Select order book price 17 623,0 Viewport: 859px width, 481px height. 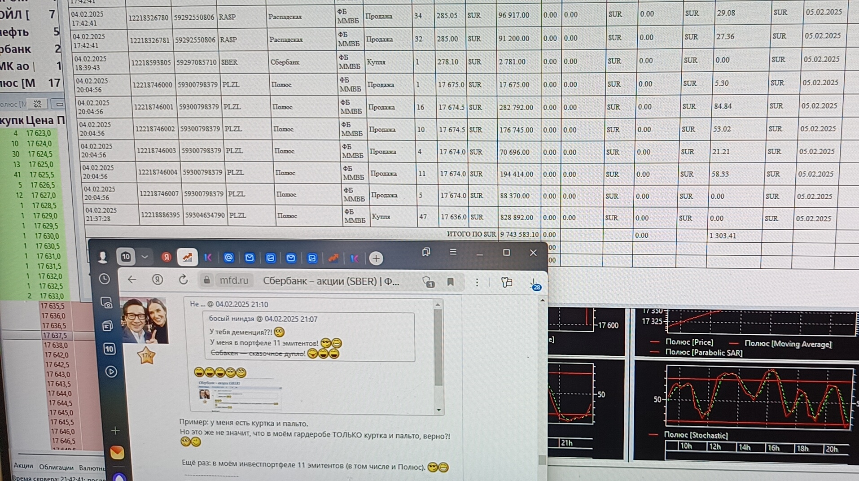pyautogui.click(x=39, y=133)
